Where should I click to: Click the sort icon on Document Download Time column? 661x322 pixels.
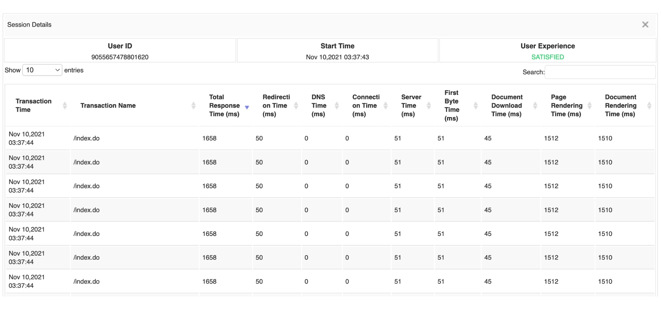point(535,105)
